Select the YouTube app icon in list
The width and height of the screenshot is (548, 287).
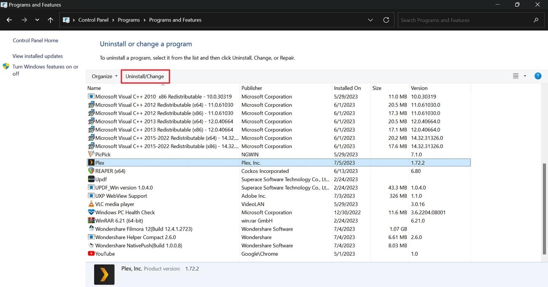point(91,254)
